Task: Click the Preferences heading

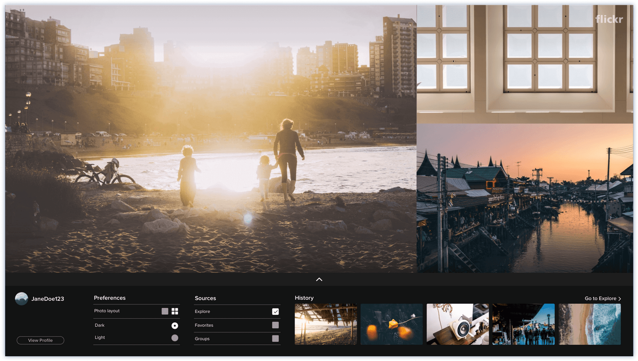Action: pyautogui.click(x=110, y=298)
